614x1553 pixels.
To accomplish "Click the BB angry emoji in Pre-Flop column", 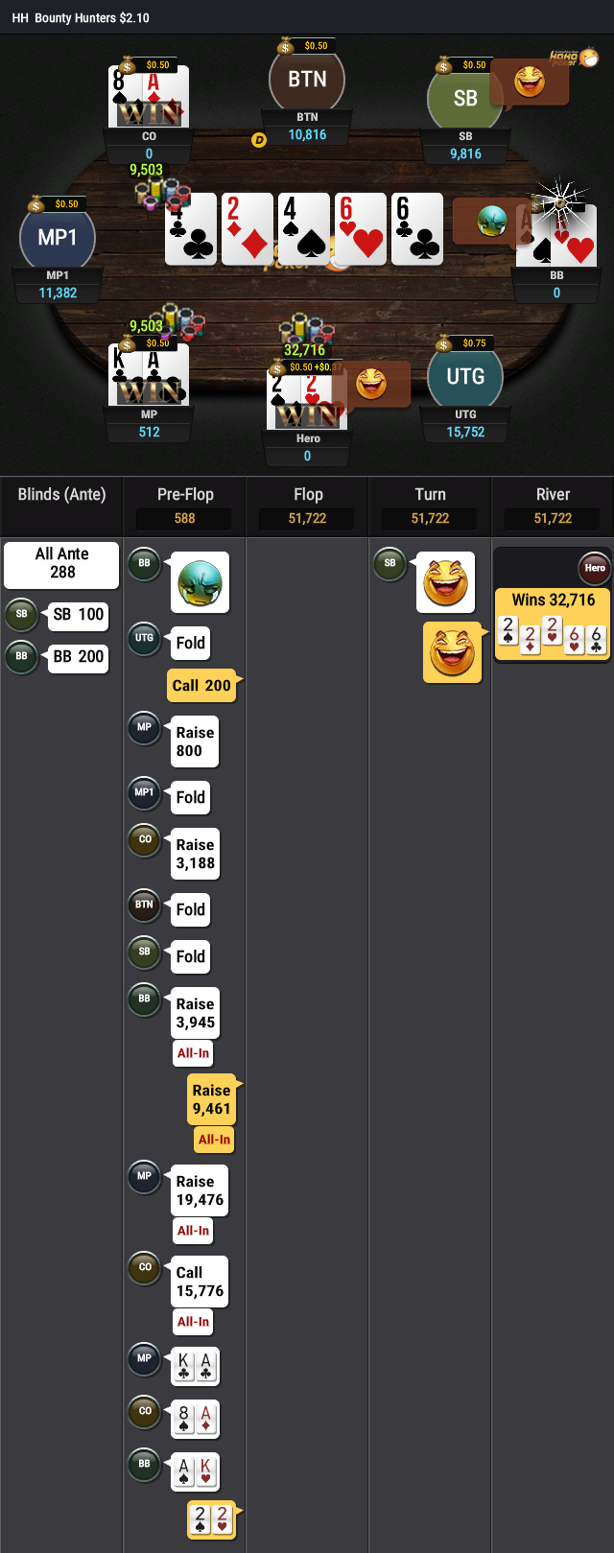I will 201,582.
